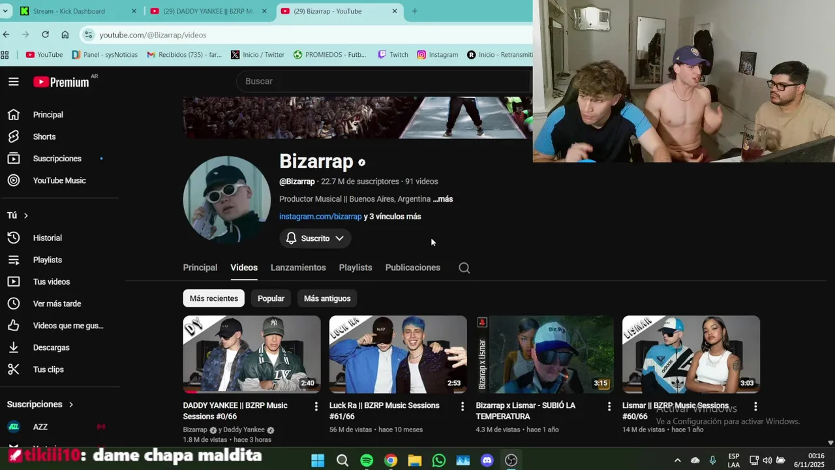Open the Twitch bookmark
This screenshot has width=835, height=470.
tap(393, 55)
